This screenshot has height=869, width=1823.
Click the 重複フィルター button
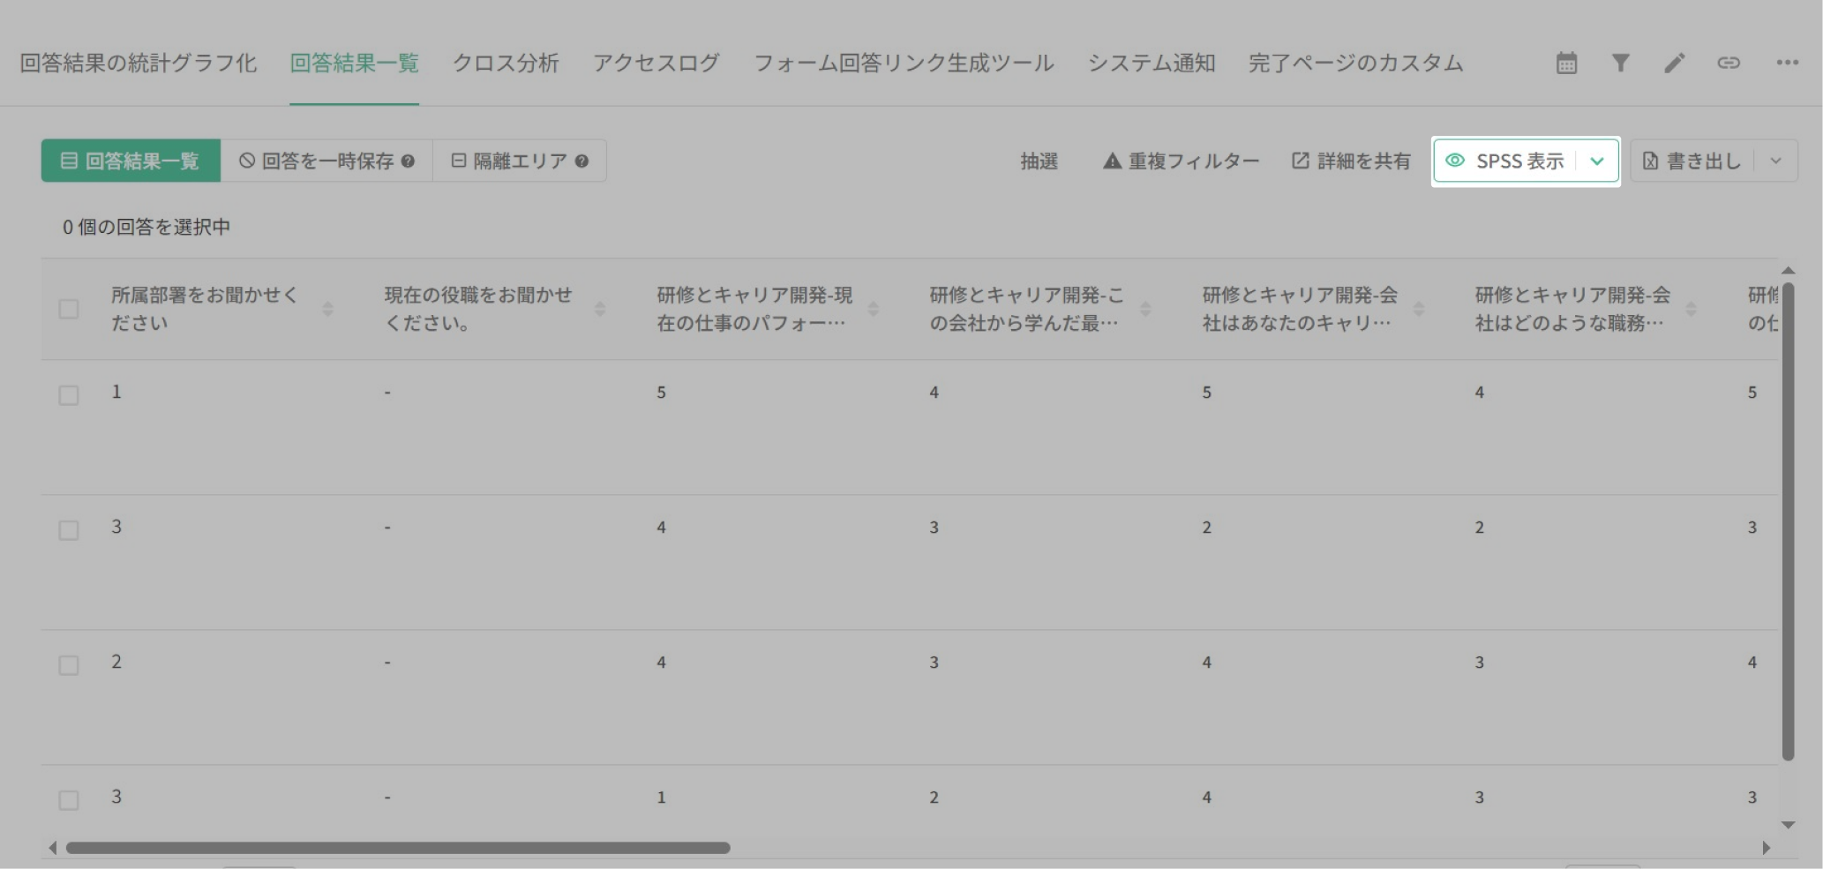click(1182, 161)
